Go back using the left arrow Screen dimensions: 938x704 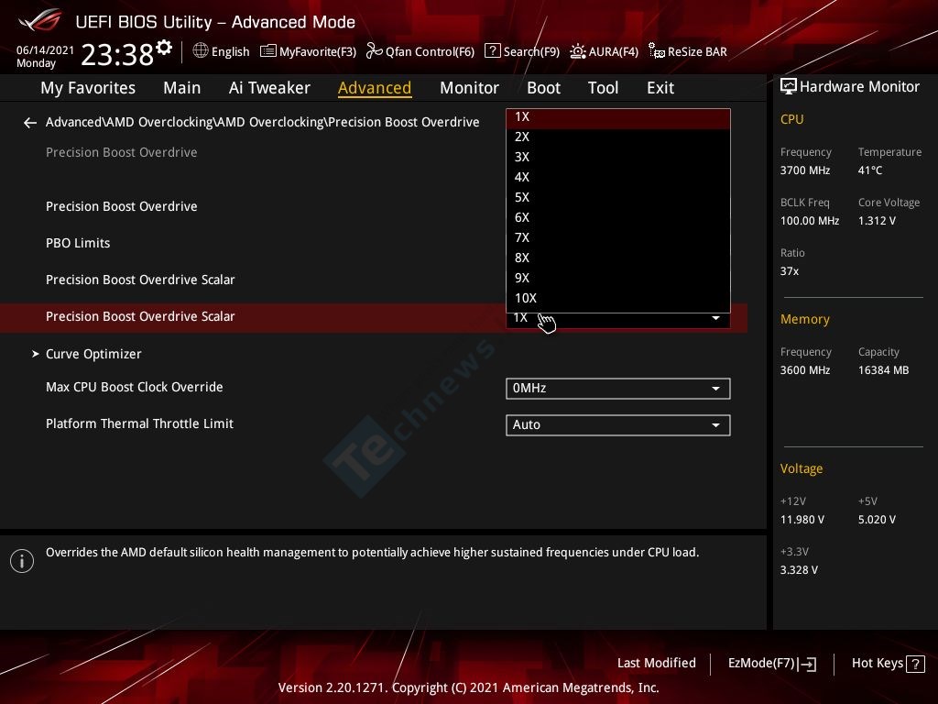pyautogui.click(x=30, y=123)
